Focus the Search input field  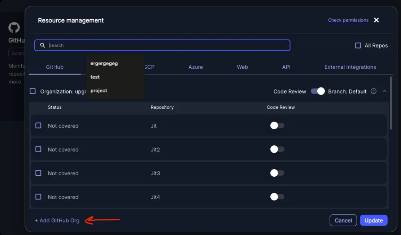(x=162, y=45)
